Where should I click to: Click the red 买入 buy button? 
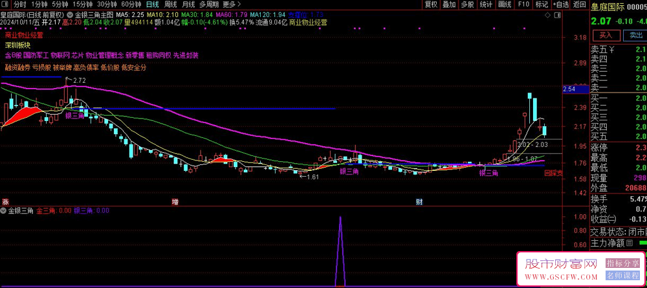[606, 35]
